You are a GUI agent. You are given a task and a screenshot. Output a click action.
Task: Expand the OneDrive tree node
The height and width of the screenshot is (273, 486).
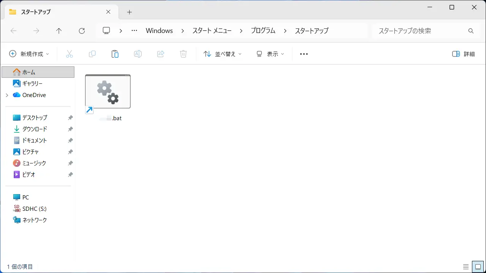coord(7,95)
